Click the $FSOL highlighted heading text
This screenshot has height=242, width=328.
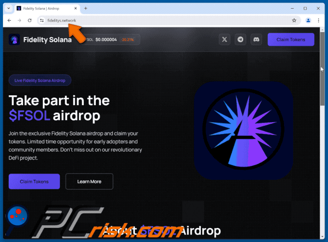[29, 116]
